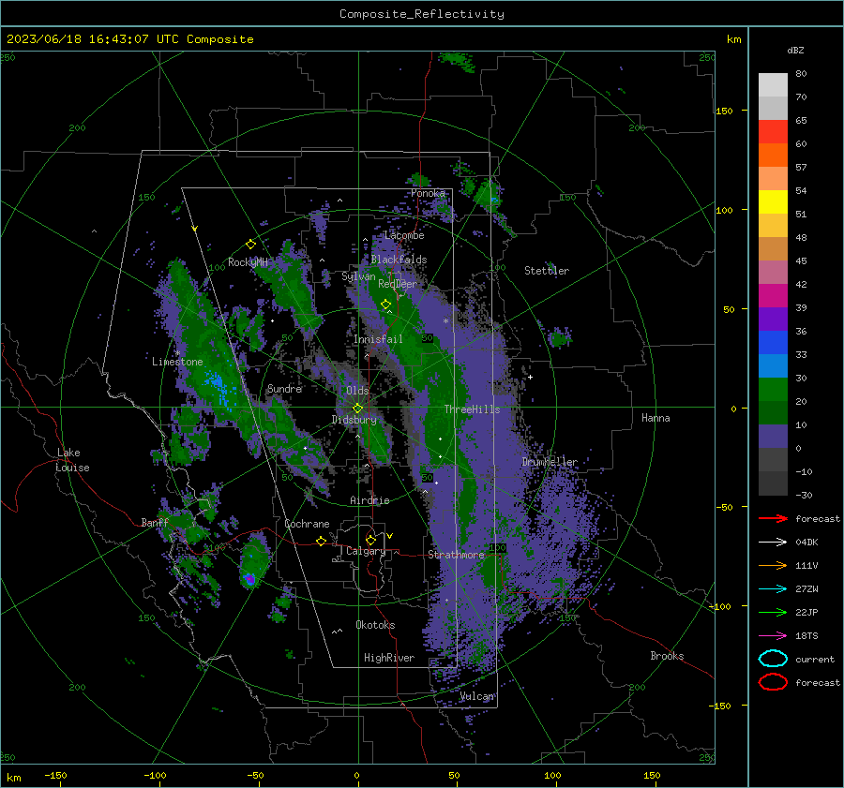The image size is (844, 788).
Task: Choose the magenta swatch between 42 and 39
Action: tap(773, 296)
